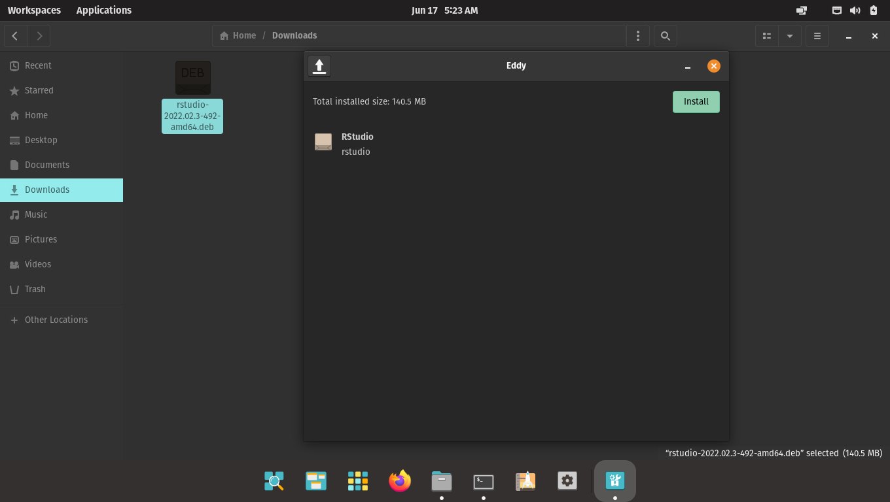Toggle list/grid view in Files
This screenshot has width=890, height=502.
[767, 36]
